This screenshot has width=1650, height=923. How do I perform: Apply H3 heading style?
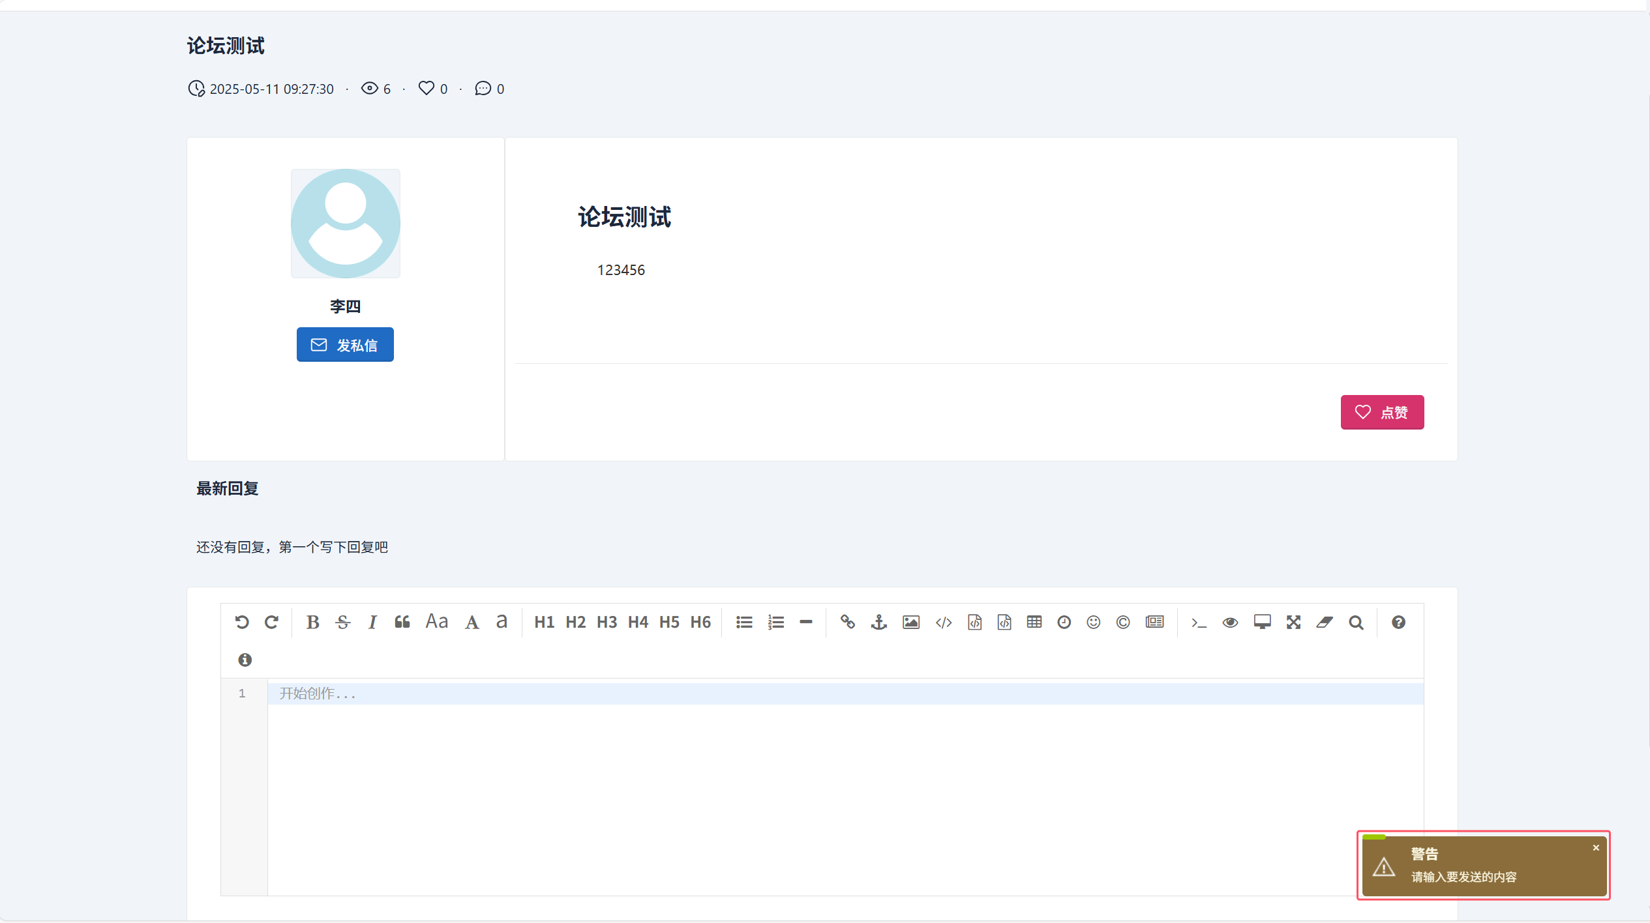[607, 623]
